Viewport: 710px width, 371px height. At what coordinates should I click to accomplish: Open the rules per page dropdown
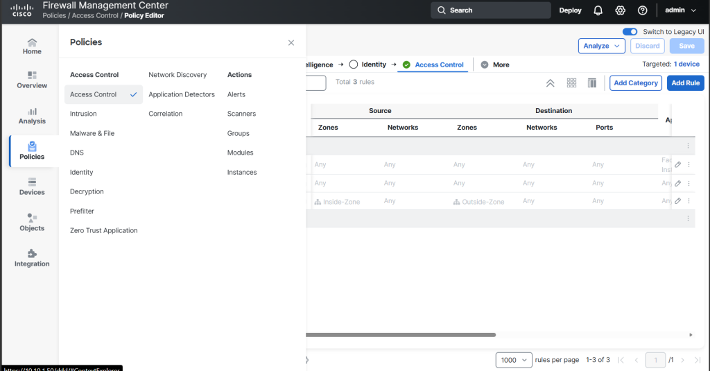click(x=514, y=360)
